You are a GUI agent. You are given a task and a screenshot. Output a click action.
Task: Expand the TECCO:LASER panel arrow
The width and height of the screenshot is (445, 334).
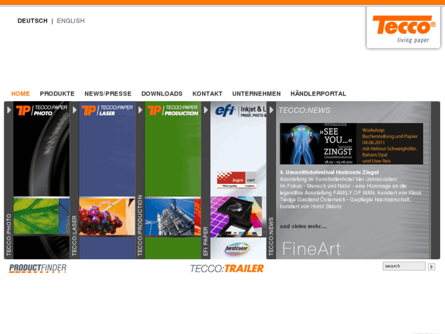[74, 110]
